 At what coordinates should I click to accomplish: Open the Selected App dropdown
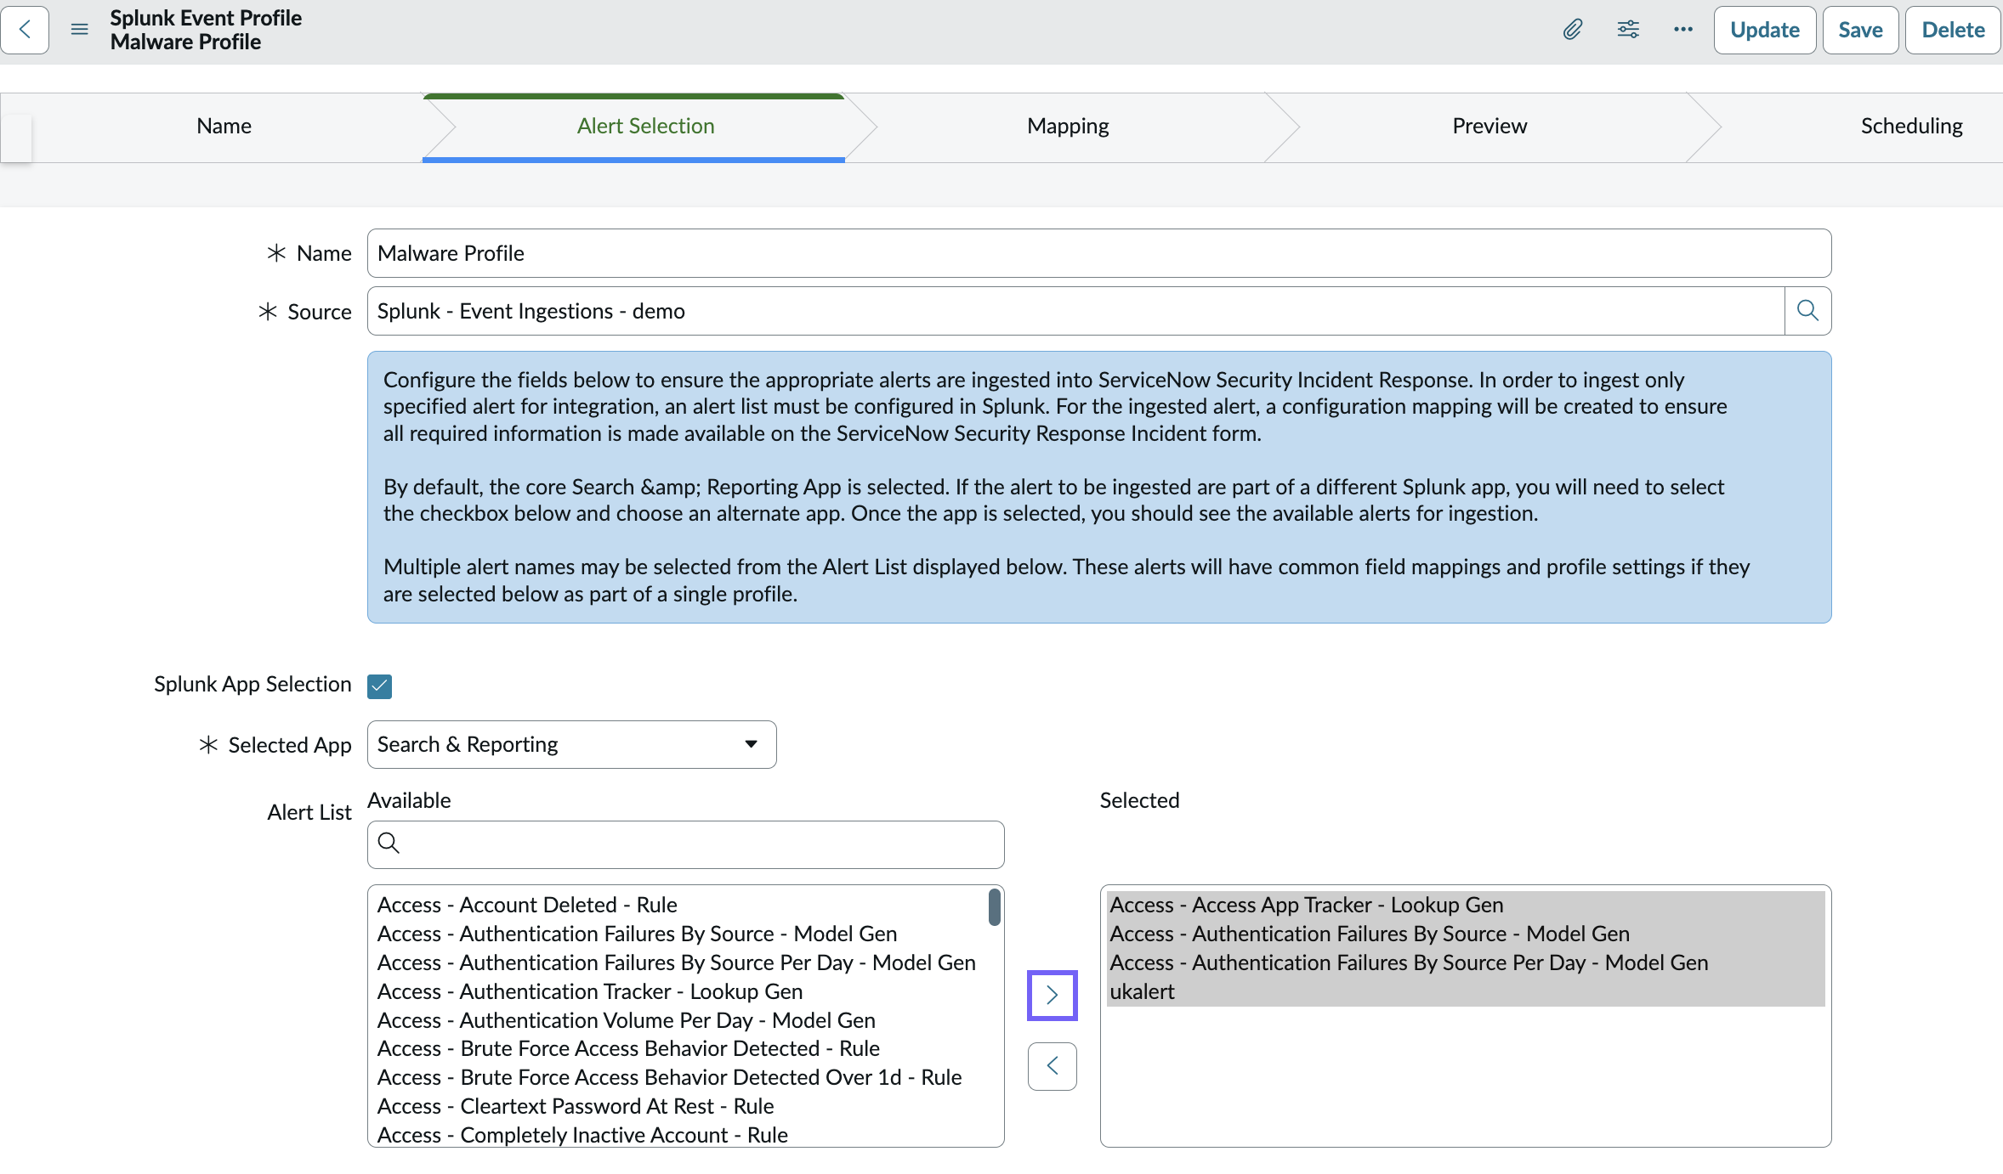click(572, 745)
